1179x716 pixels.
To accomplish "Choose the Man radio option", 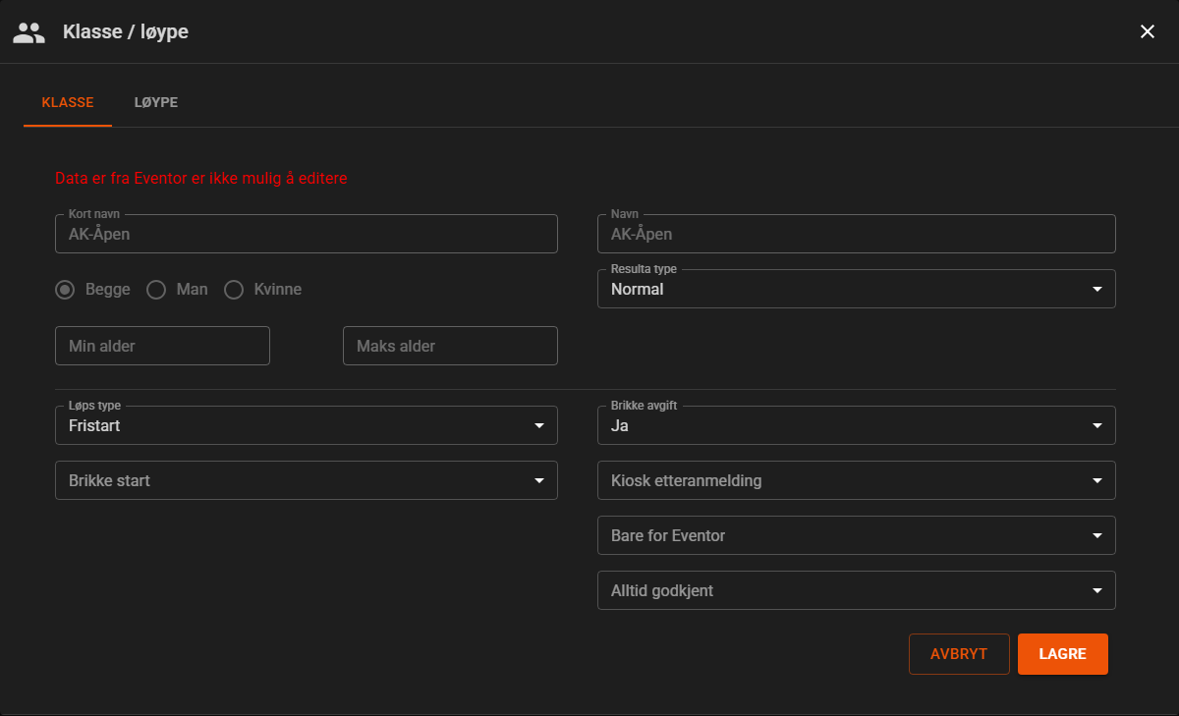I will click(155, 290).
